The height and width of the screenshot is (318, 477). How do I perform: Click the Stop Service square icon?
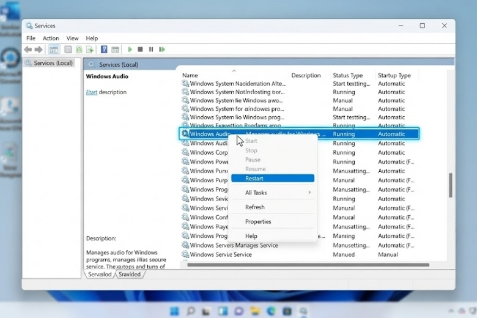(140, 50)
